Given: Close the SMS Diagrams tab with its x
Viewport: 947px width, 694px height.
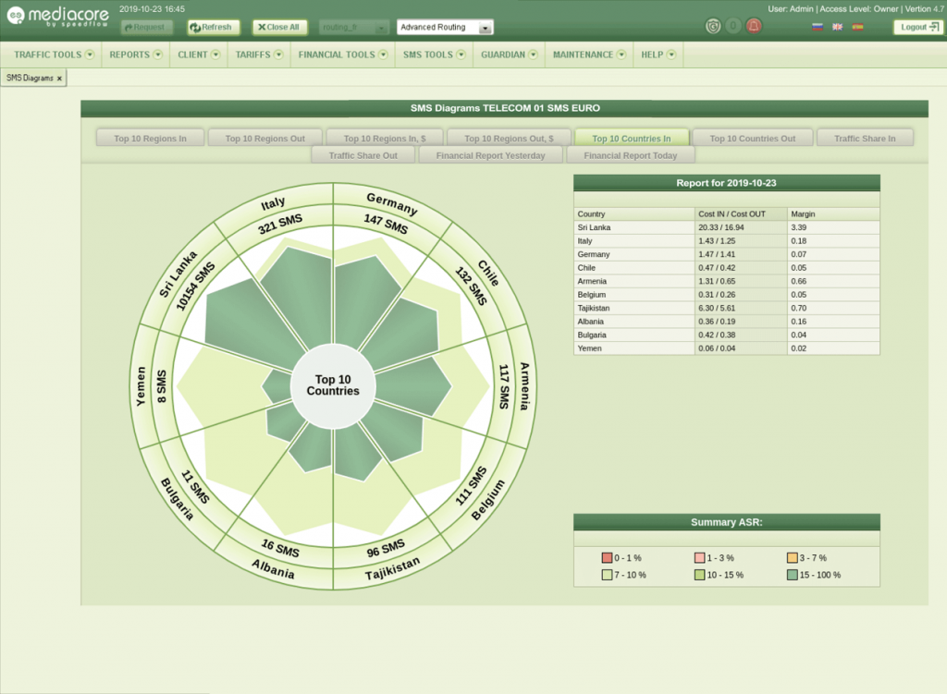Looking at the screenshot, I should (59, 79).
